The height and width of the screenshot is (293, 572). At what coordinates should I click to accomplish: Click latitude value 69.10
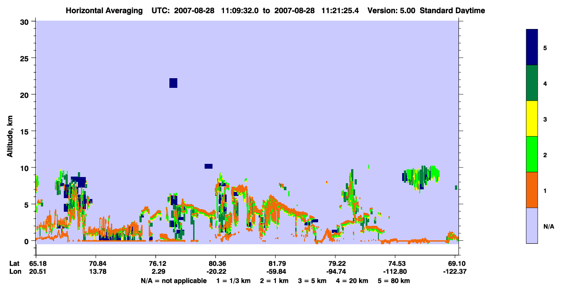point(457,264)
